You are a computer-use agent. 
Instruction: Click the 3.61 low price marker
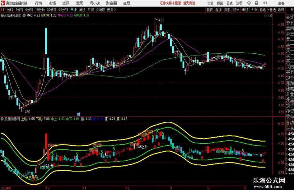pyautogui.click(x=27, y=111)
